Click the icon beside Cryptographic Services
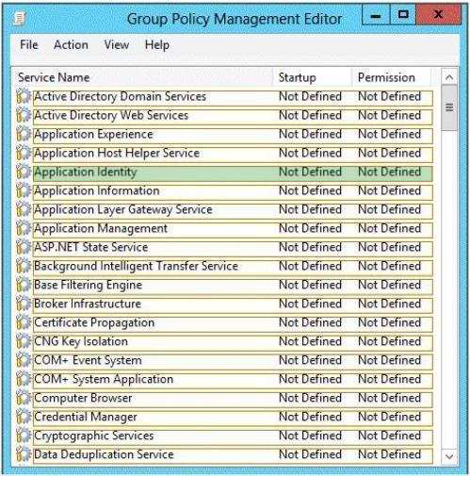Viewport: 470px width, 477px height. 24,436
